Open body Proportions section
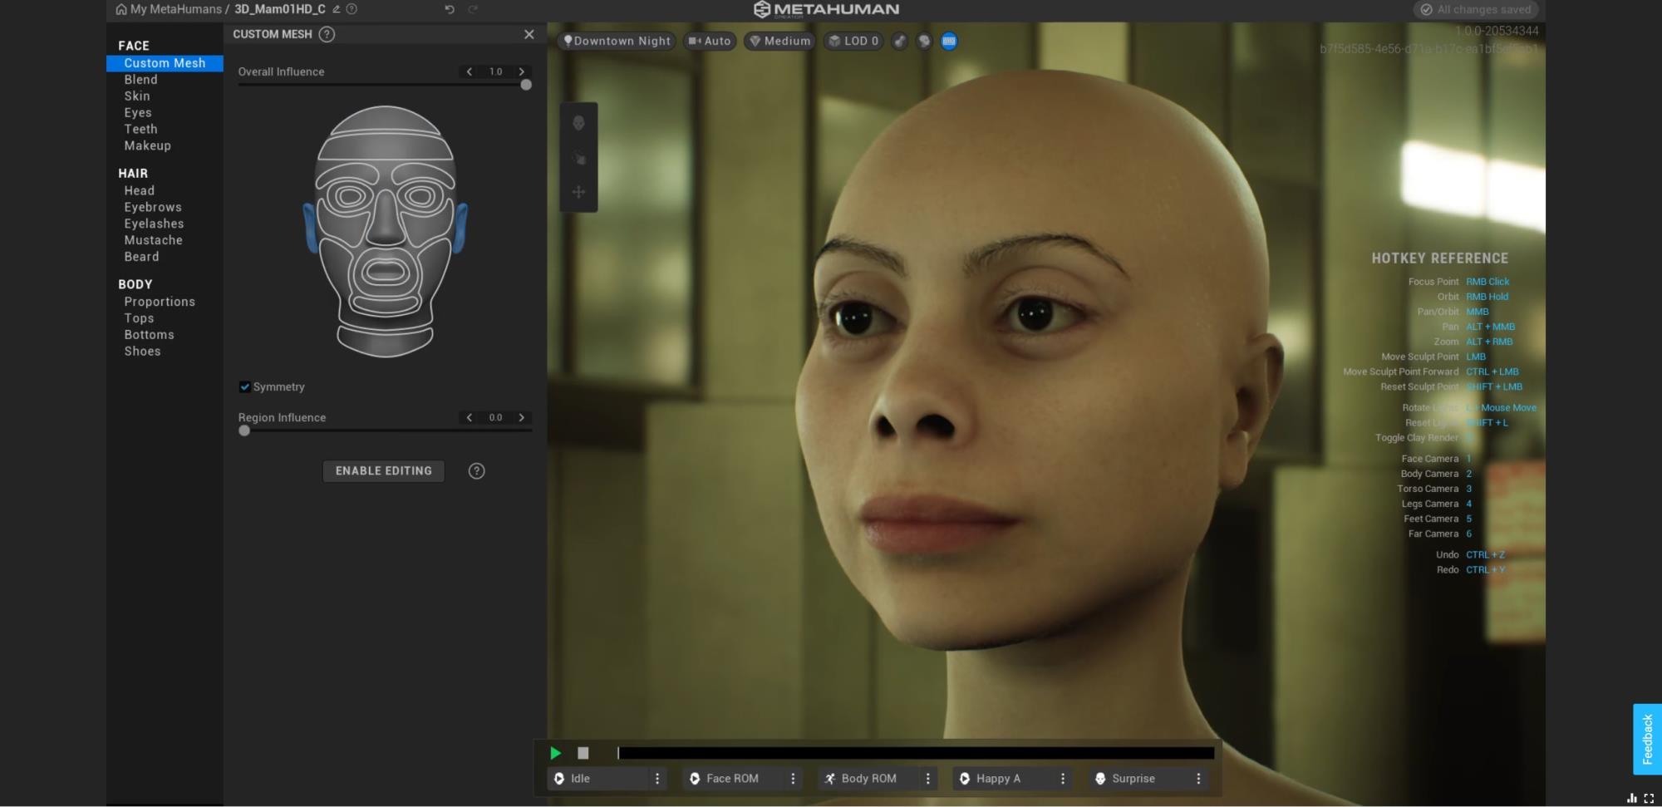Image resolution: width=1662 pixels, height=807 pixels. [x=160, y=302]
